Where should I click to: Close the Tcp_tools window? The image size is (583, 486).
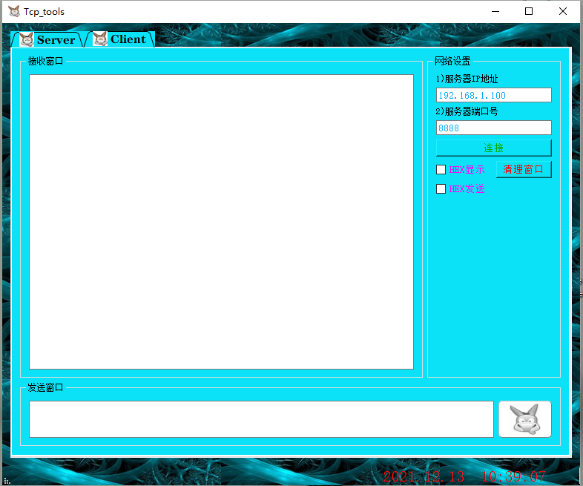(x=563, y=12)
